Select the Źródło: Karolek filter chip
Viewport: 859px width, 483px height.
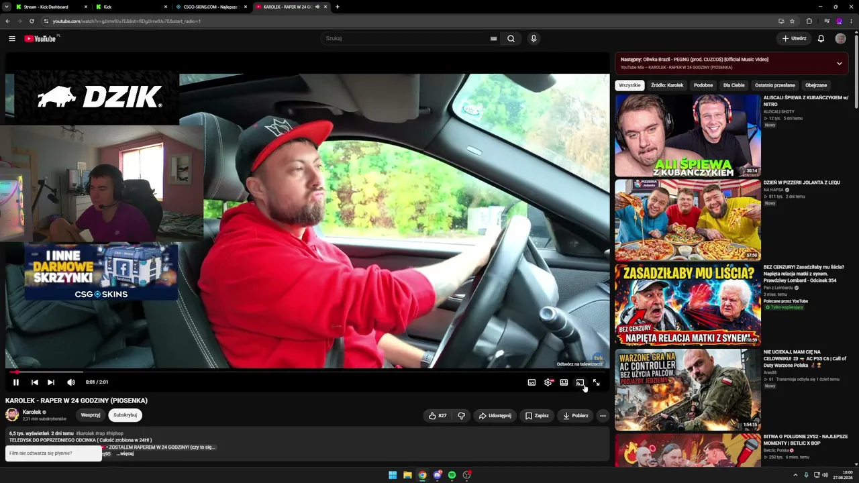click(x=667, y=85)
